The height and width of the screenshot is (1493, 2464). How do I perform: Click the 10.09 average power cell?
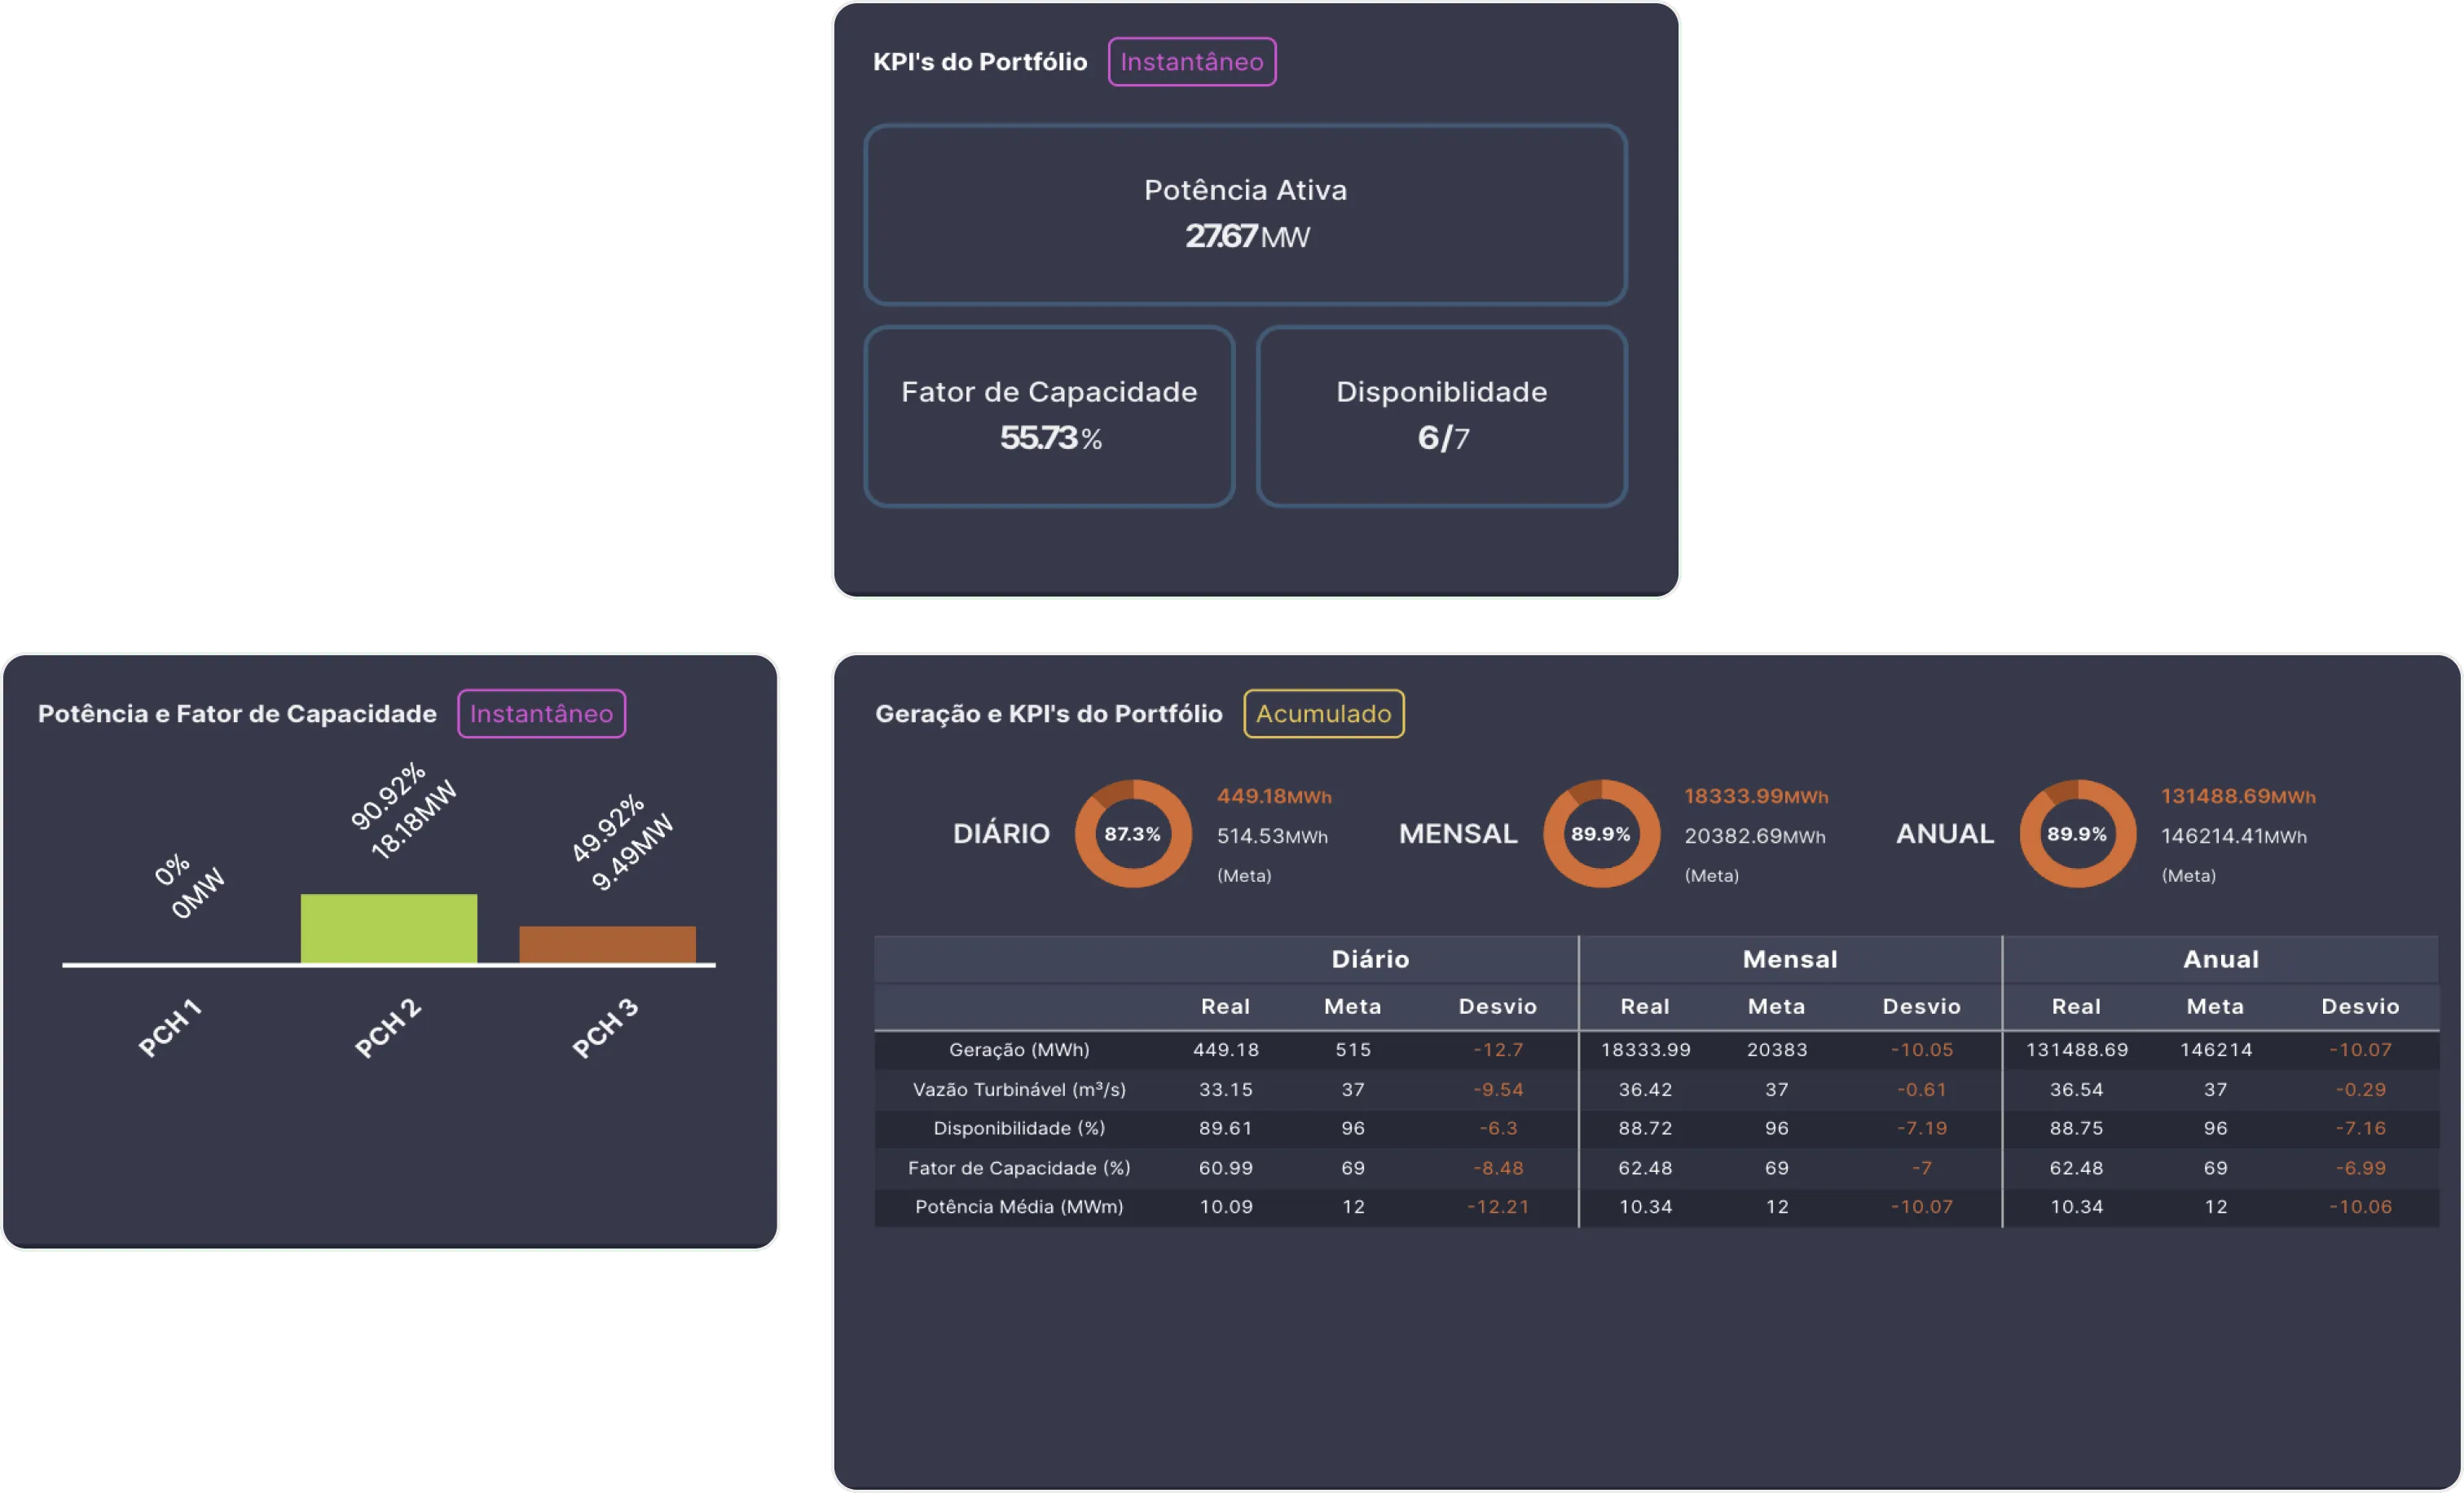click(1226, 1207)
